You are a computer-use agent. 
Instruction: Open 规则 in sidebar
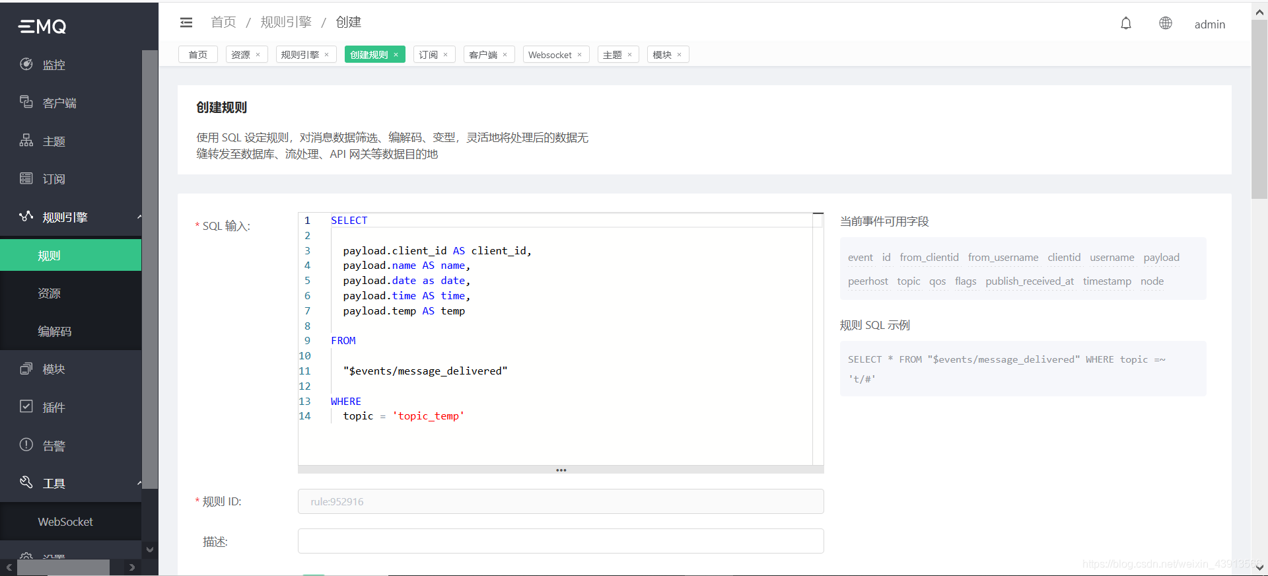pyautogui.click(x=71, y=256)
